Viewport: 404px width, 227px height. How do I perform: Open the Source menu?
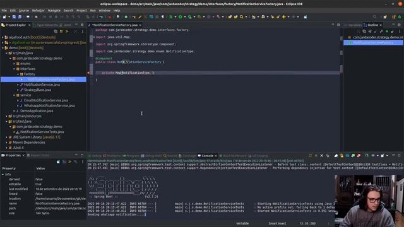24,11
